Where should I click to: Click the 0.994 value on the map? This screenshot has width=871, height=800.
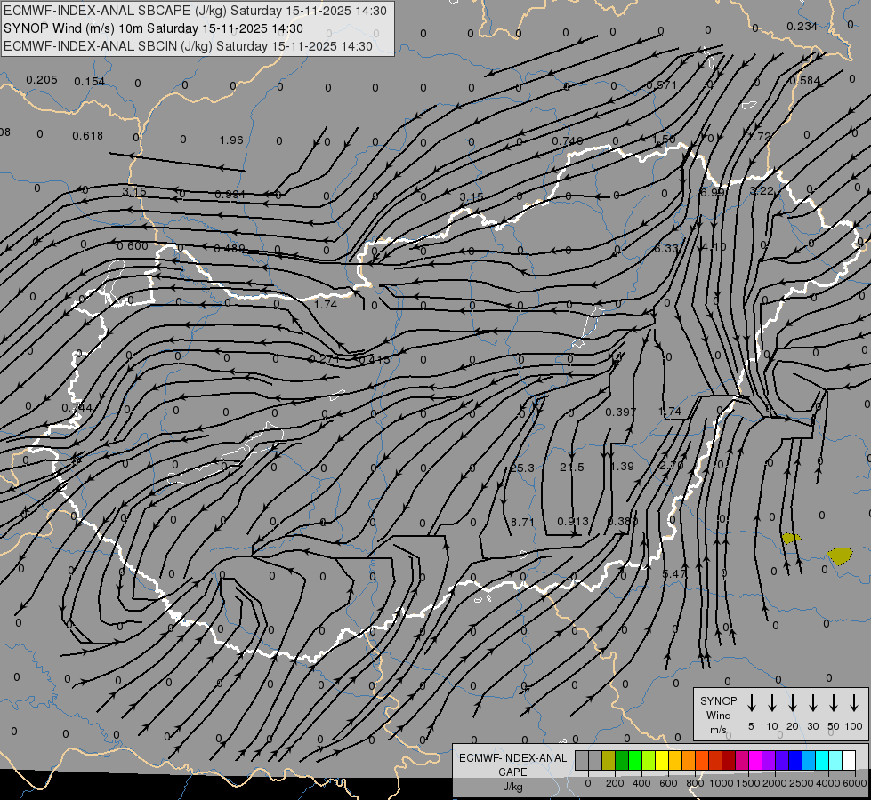coord(230,195)
